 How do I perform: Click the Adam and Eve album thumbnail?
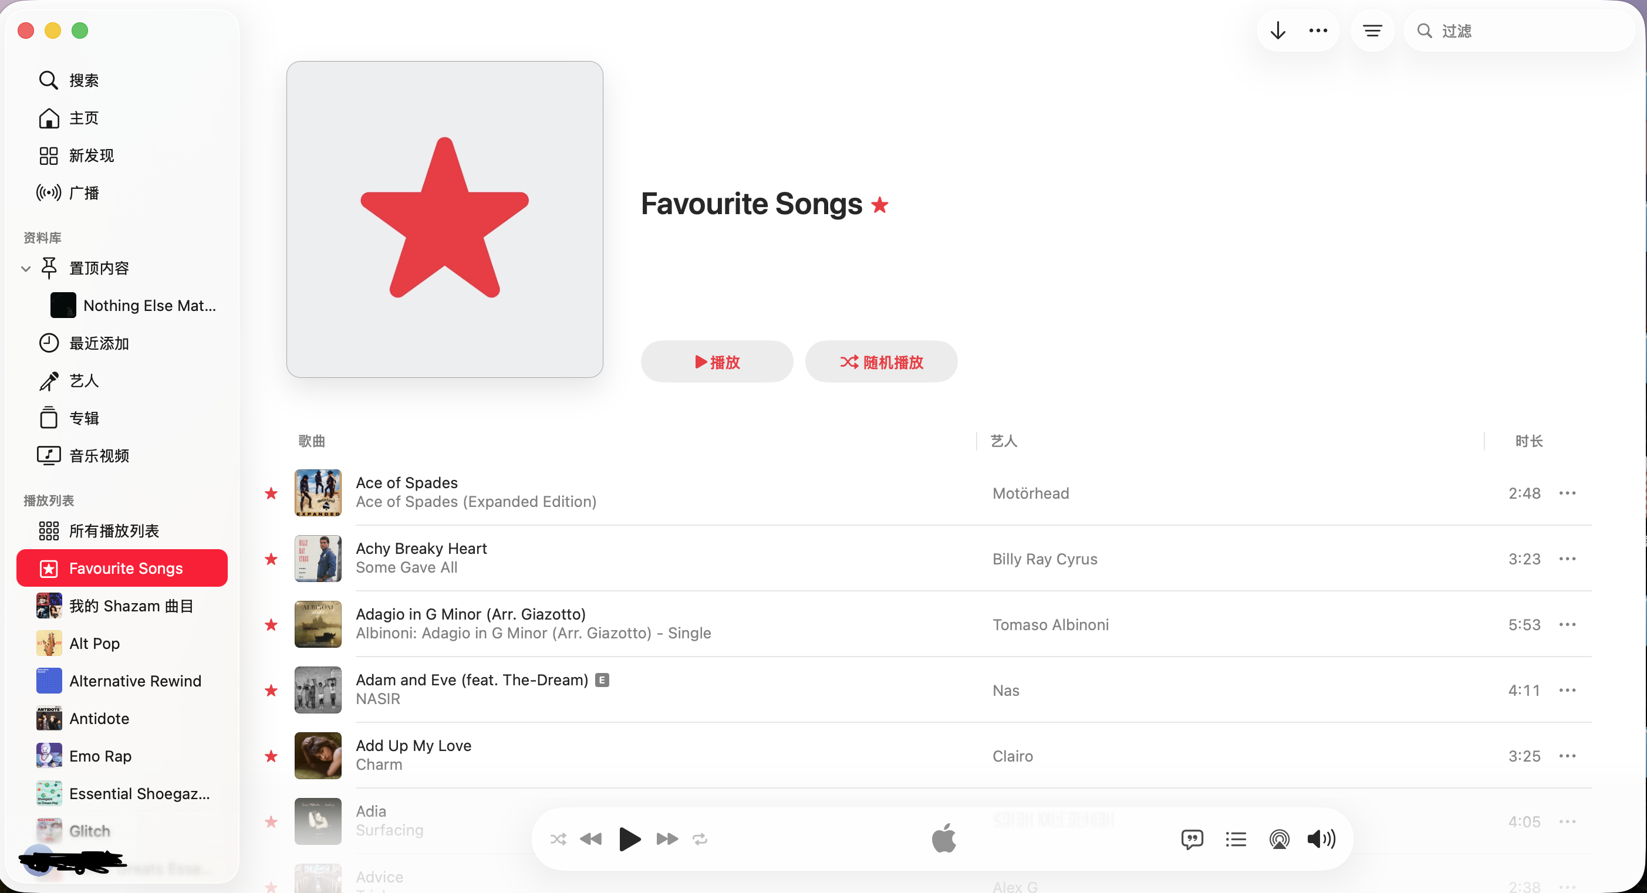318,690
